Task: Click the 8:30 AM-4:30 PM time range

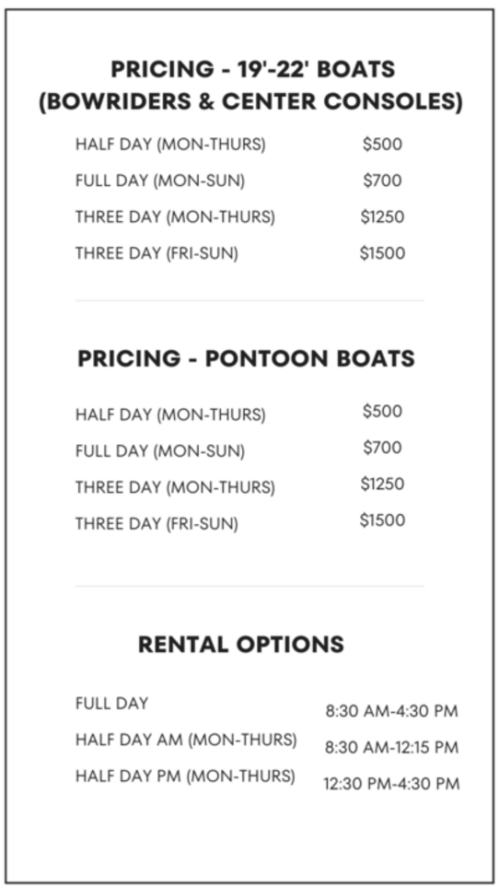Action: coord(391,711)
